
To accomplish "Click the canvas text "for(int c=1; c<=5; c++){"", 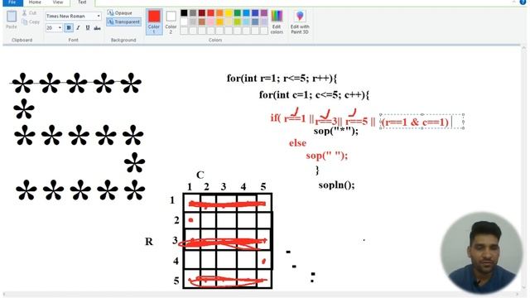I will click(314, 95).
